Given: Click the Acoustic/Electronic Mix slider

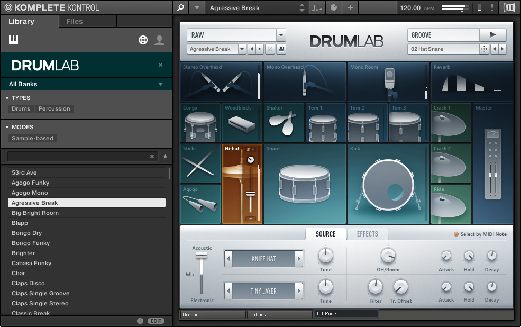Looking at the screenshot, I should click(x=201, y=255).
